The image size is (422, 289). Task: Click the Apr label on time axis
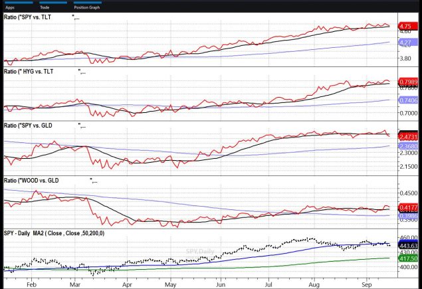pos(127,285)
